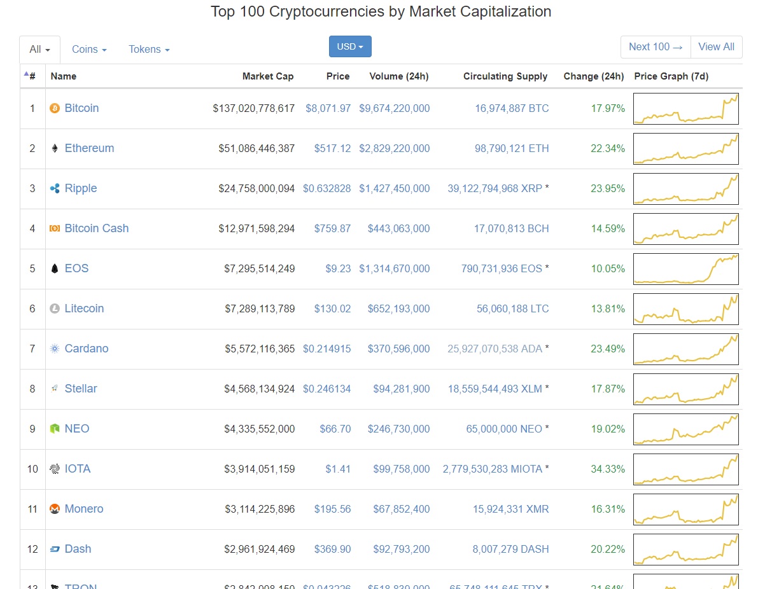The height and width of the screenshot is (589, 765).
Task: Click the NEO green logo icon
Action: click(x=55, y=429)
